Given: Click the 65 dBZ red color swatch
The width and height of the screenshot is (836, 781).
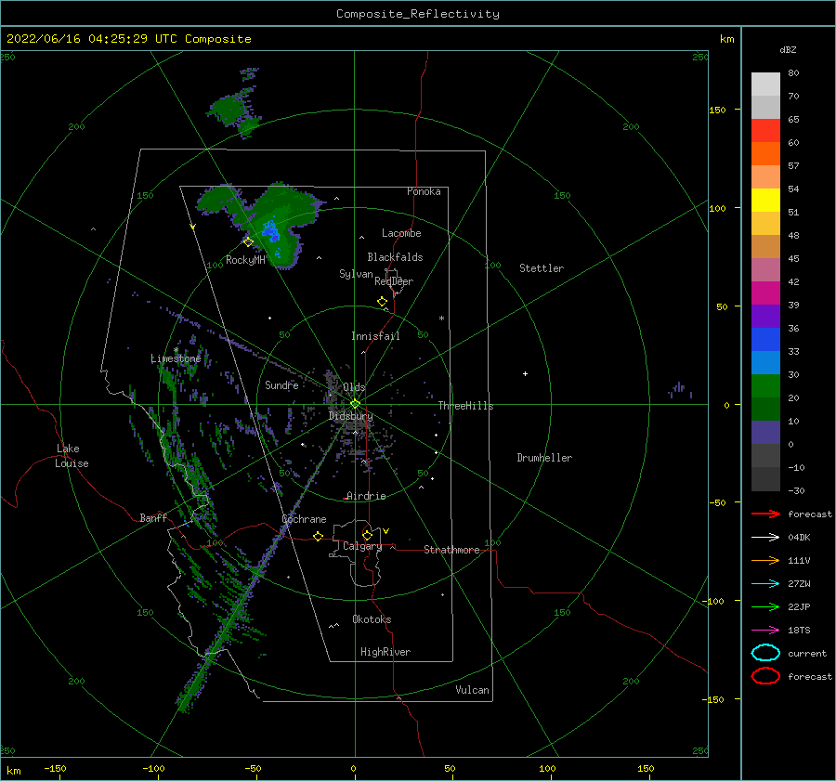Looking at the screenshot, I should click(765, 131).
